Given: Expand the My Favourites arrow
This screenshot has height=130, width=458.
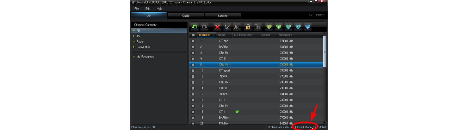Looking at the screenshot, I should [134, 57].
